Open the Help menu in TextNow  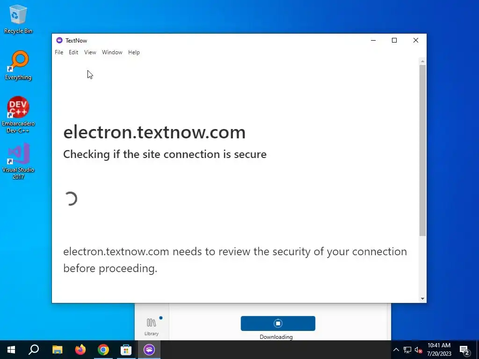[x=134, y=52]
